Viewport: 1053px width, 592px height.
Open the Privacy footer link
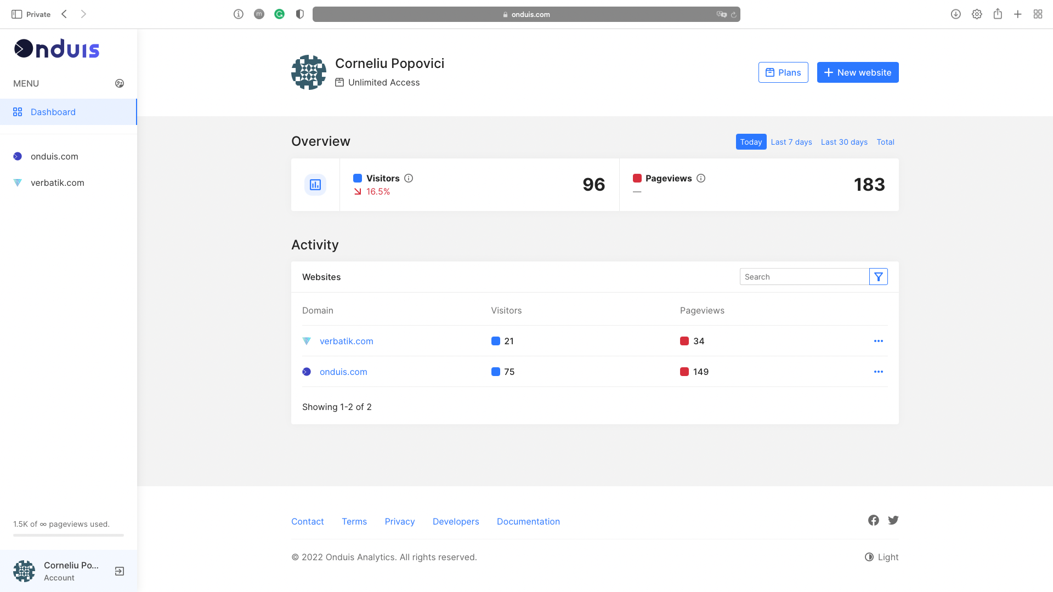click(400, 521)
